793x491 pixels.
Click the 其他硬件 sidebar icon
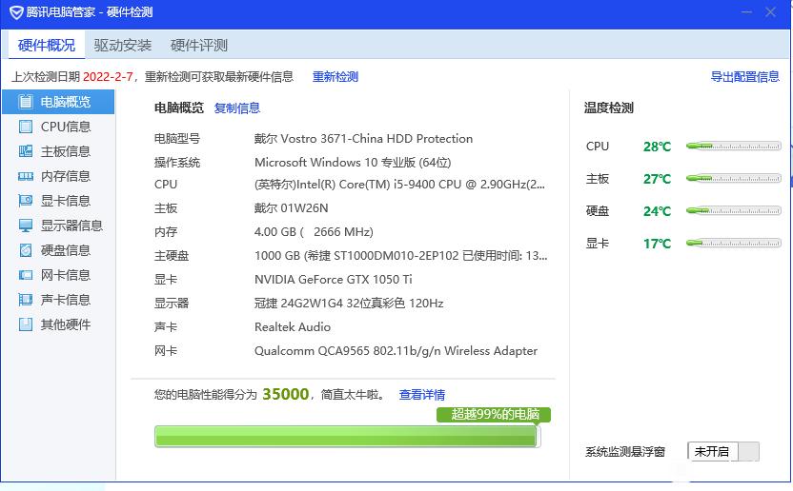[x=26, y=324]
